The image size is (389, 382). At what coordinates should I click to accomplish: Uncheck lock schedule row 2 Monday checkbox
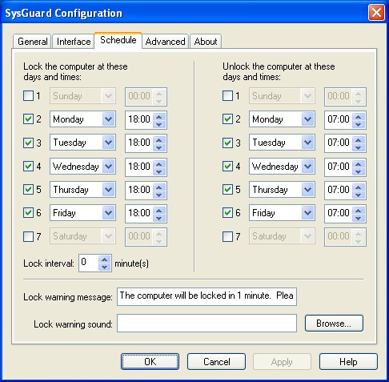click(28, 119)
